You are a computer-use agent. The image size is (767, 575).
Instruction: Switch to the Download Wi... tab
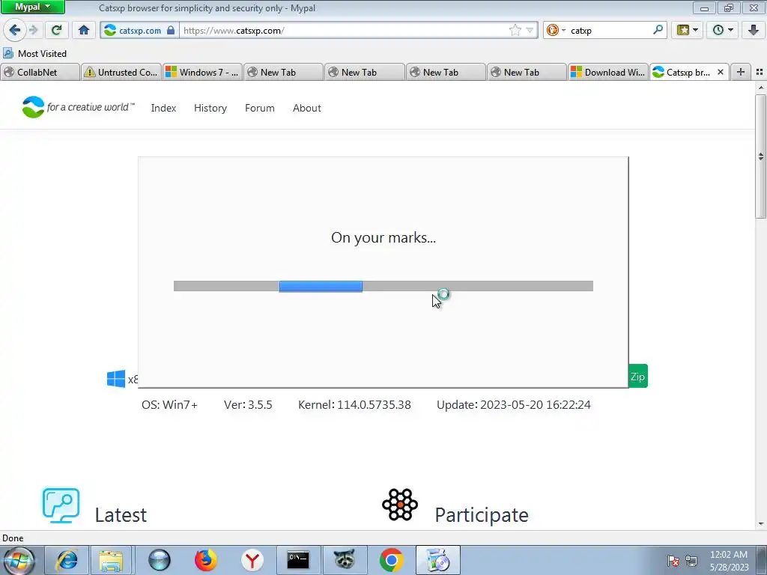[x=608, y=73]
